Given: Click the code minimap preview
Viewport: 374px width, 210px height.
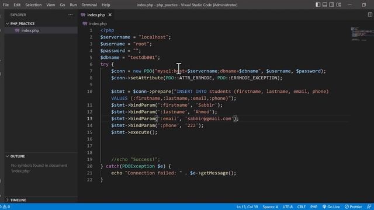Looking at the screenshot, I should pos(362,34).
